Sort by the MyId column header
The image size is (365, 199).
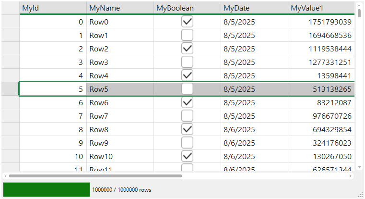click(53, 8)
